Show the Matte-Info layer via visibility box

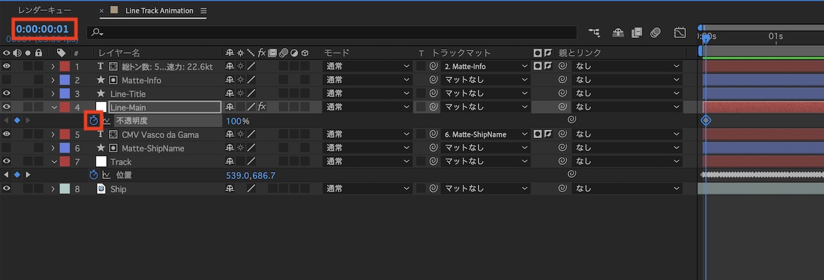pyautogui.click(x=6, y=80)
